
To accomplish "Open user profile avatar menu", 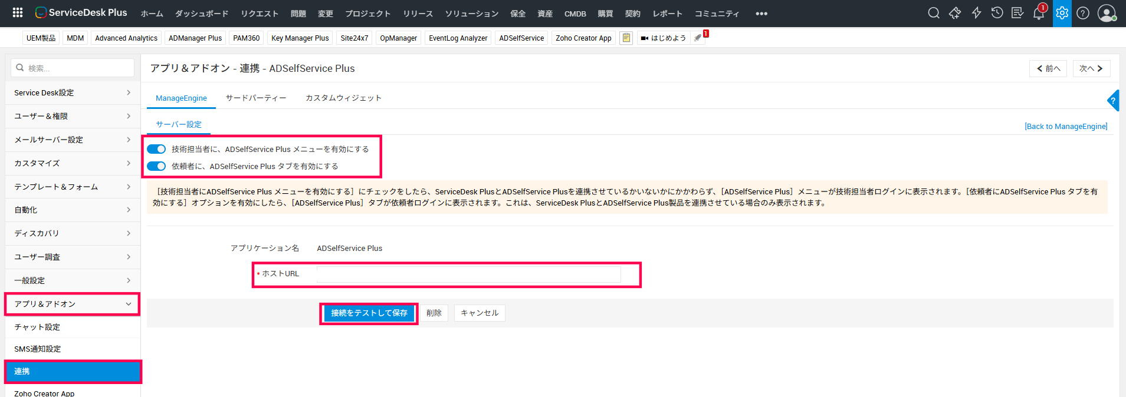I will [1107, 13].
